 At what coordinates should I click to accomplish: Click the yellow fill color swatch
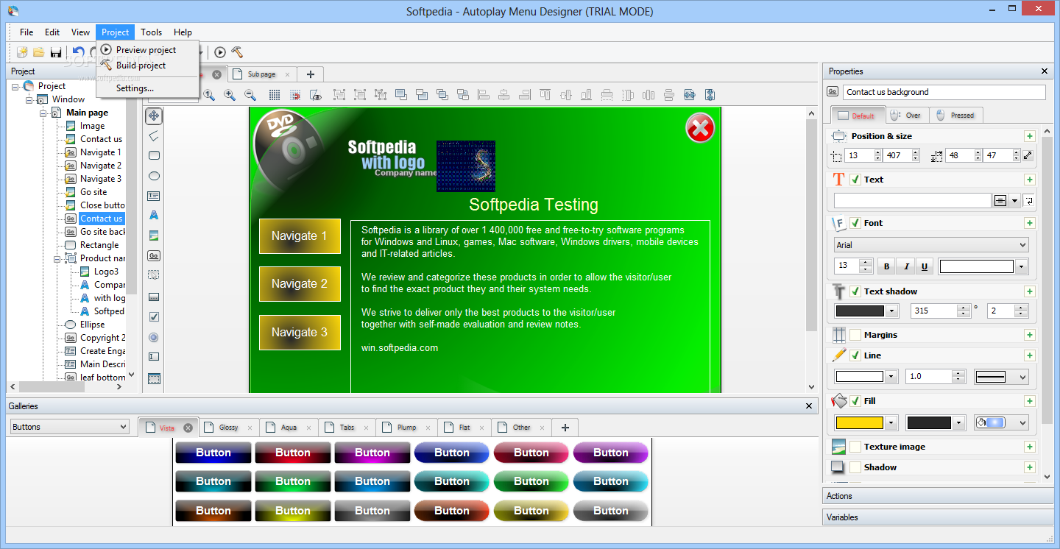tap(859, 422)
